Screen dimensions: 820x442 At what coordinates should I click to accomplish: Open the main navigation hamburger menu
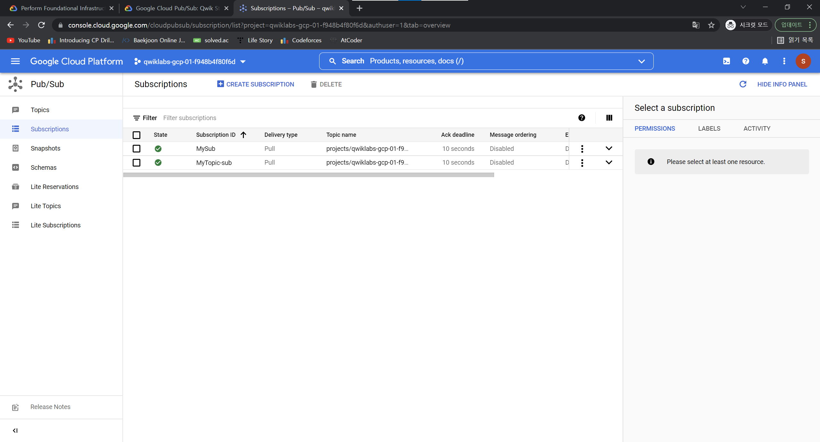[15, 61]
